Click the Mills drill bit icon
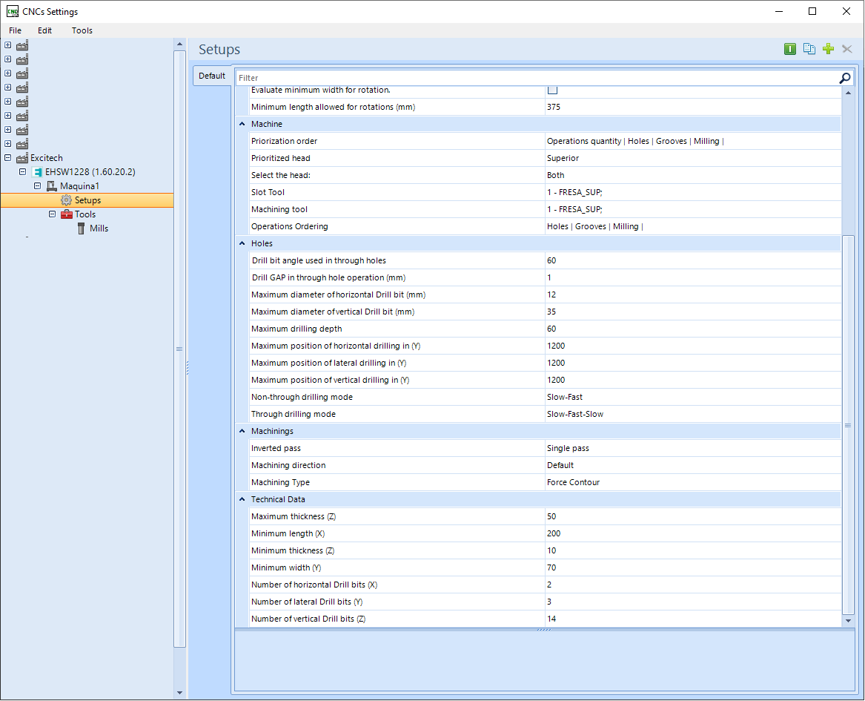This screenshot has height=701, width=865. (x=81, y=228)
